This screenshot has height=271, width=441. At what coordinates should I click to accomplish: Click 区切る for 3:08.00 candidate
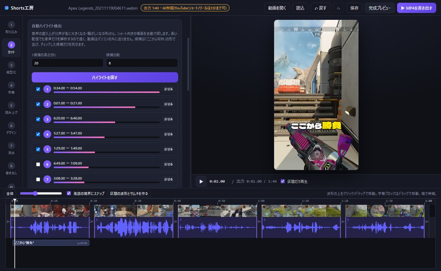168,179
